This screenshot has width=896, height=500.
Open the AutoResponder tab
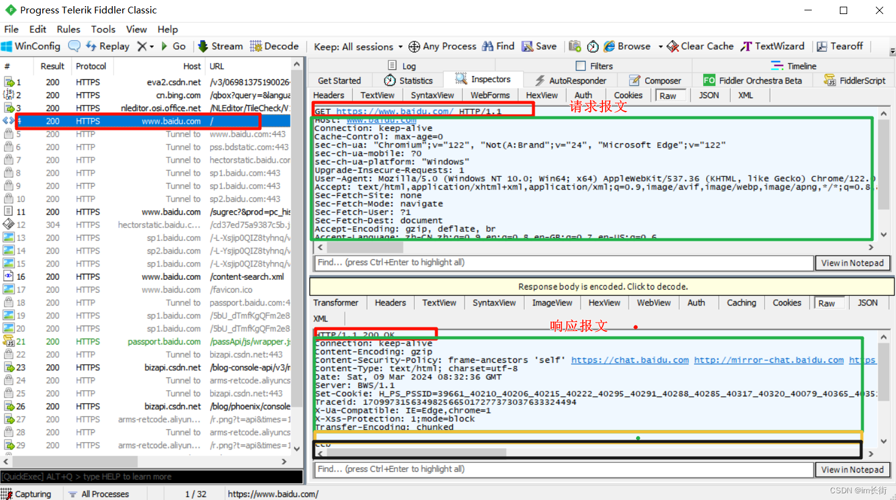pyautogui.click(x=570, y=80)
